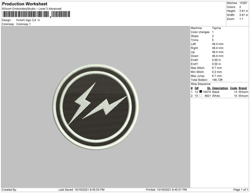
Task: Click stitch count 4921 in stop sequence
Action: 207,96
